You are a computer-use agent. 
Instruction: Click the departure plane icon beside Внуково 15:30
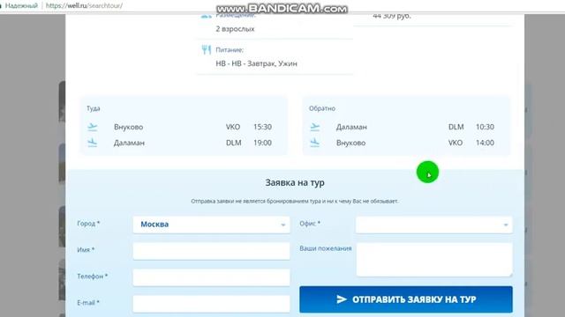coord(93,127)
